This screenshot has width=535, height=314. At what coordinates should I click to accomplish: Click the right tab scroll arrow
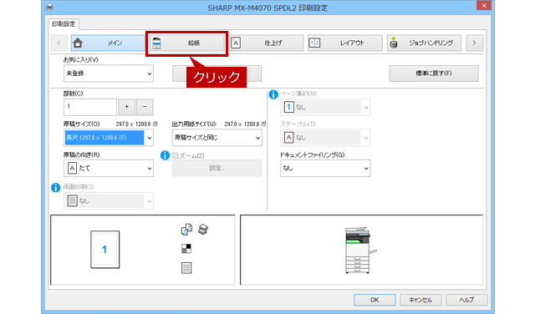pyautogui.click(x=474, y=43)
